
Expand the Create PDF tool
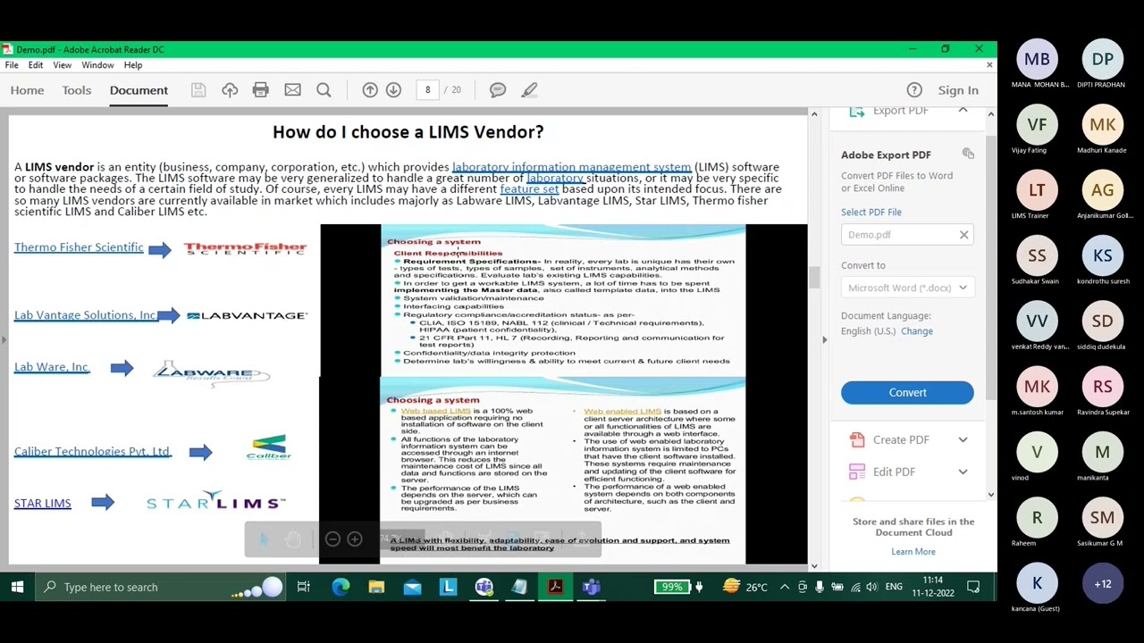click(x=963, y=439)
